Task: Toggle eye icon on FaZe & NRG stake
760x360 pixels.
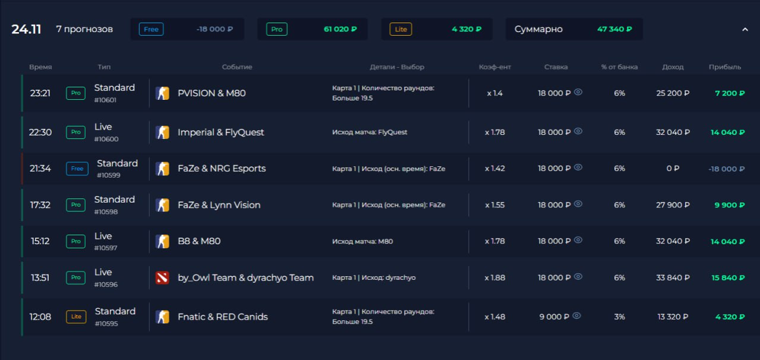Action: [x=578, y=168]
